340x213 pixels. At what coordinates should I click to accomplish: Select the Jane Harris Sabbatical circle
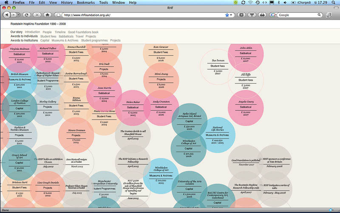tap(104, 93)
